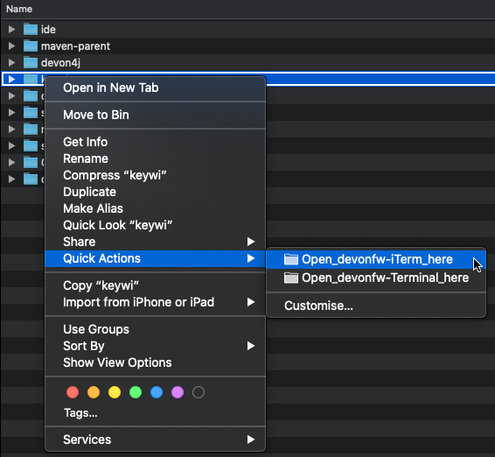This screenshot has height=457, width=495.
Task: Click the maven-parent folder icon
Action: tap(31, 46)
